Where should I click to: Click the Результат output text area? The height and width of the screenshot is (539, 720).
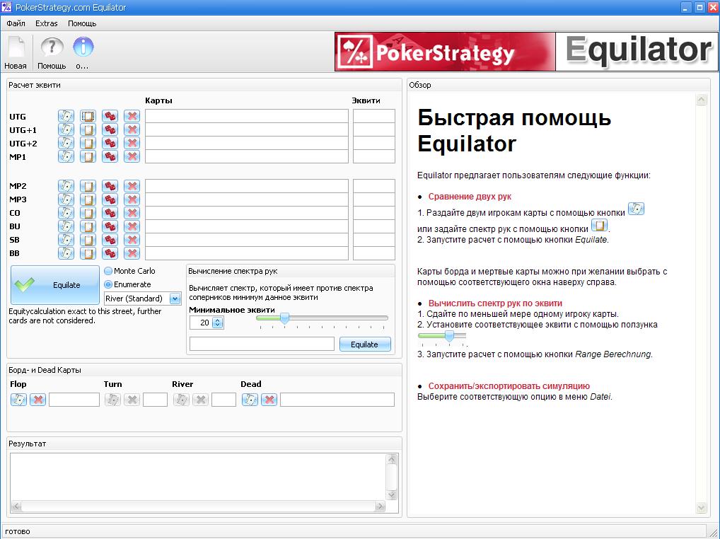pos(199,477)
